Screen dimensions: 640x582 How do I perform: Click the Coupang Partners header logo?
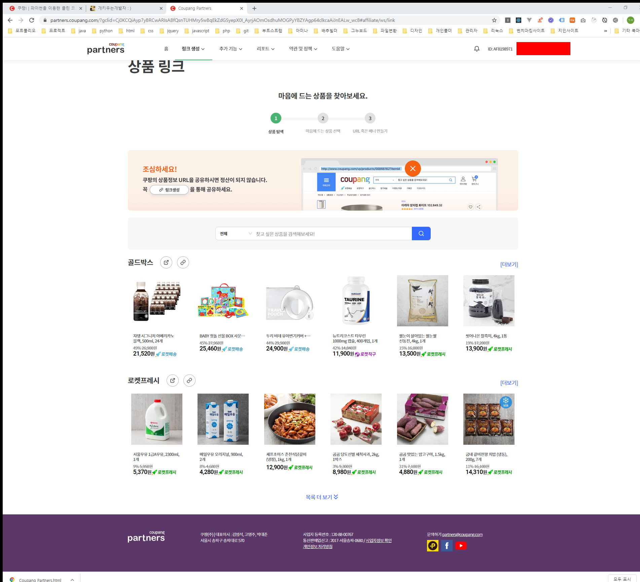pyautogui.click(x=106, y=48)
